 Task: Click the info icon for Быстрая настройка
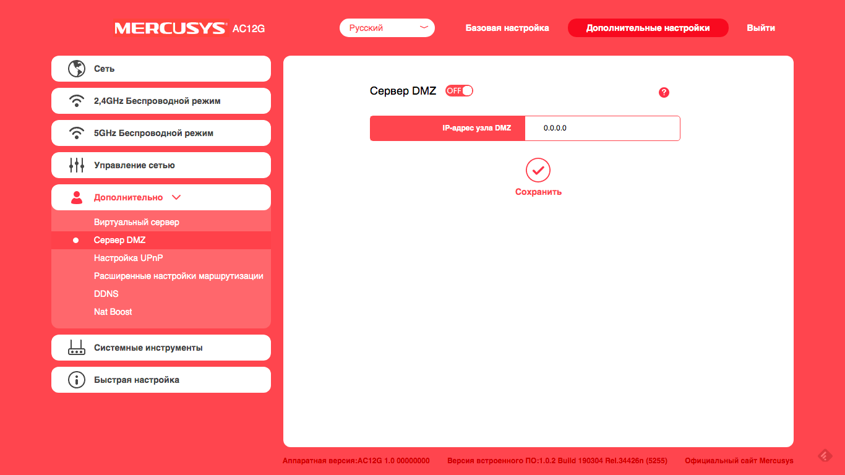click(x=76, y=380)
